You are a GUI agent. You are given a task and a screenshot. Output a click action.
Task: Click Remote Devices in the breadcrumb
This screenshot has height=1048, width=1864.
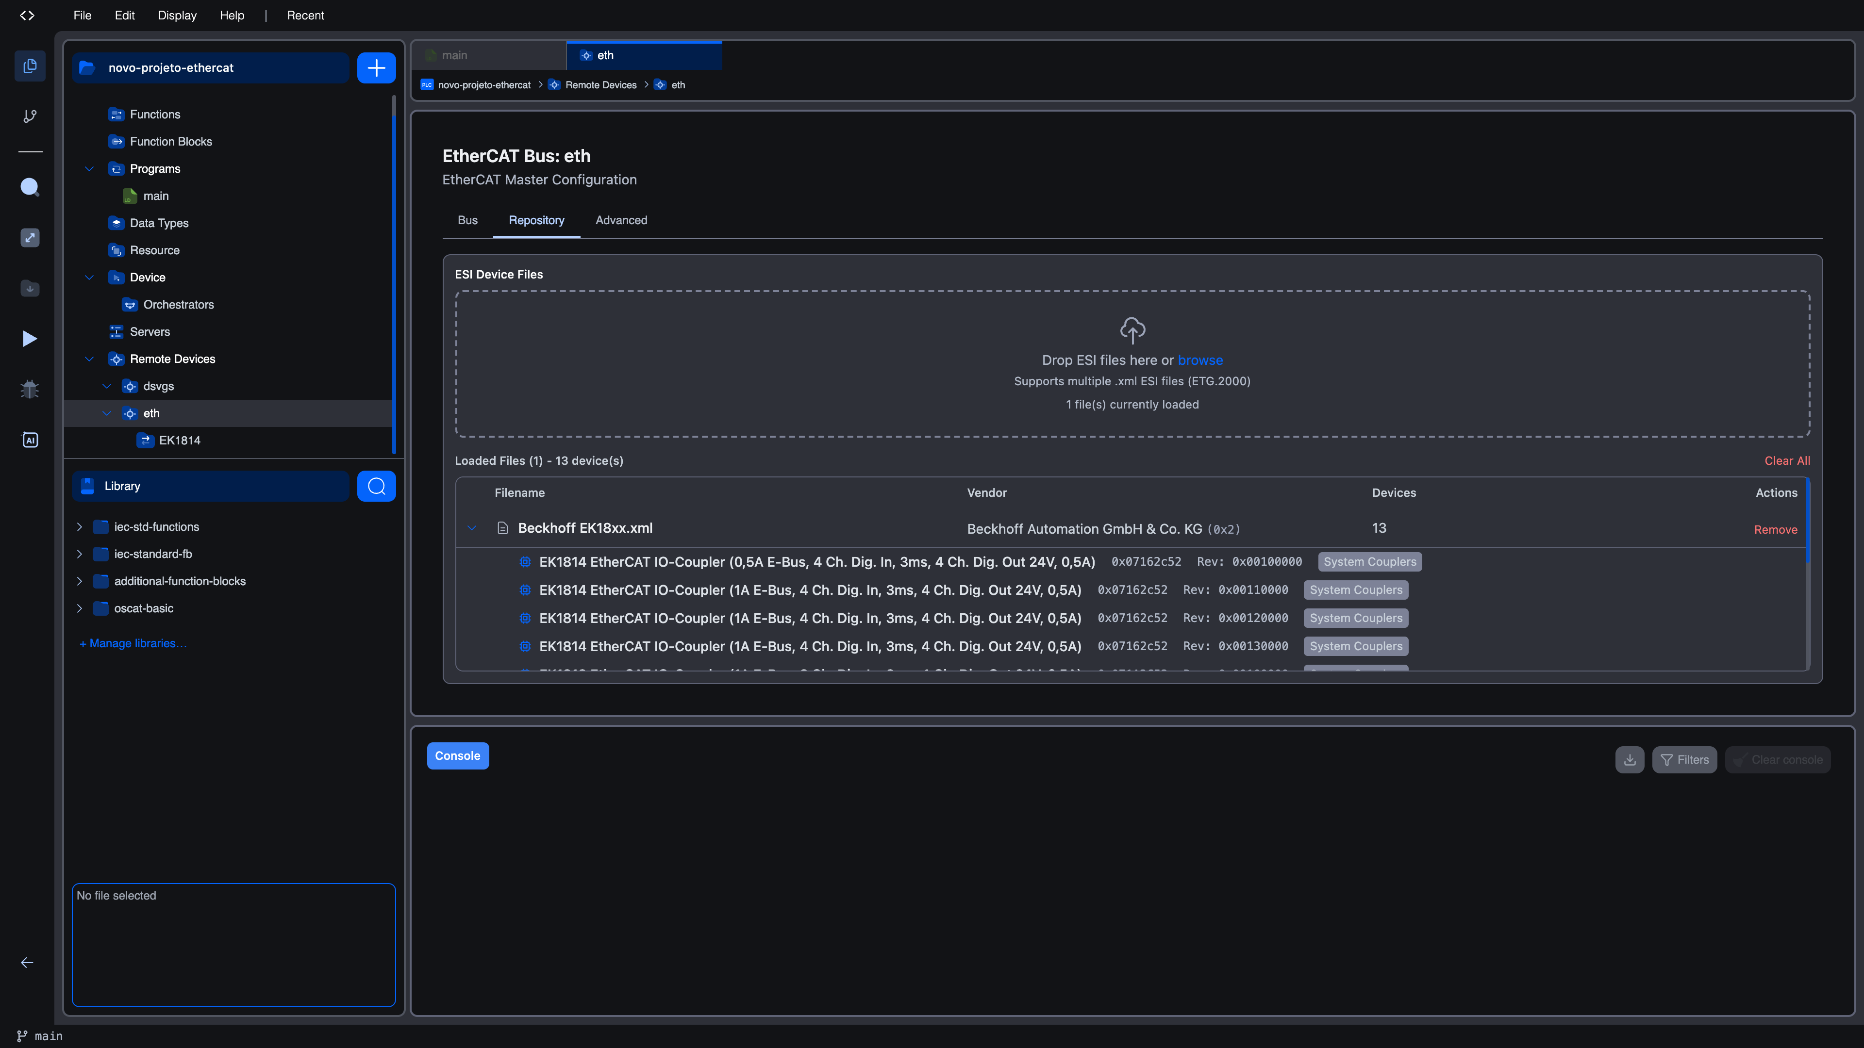click(600, 84)
